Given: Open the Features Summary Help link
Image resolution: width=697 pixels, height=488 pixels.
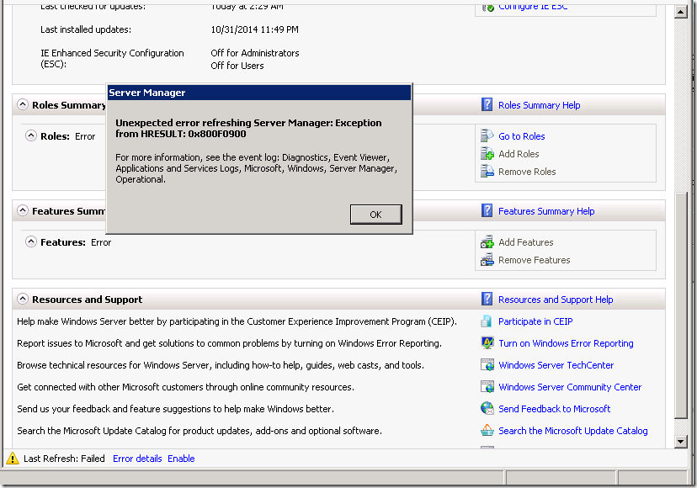Looking at the screenshot, I should (x=546, y=211).
